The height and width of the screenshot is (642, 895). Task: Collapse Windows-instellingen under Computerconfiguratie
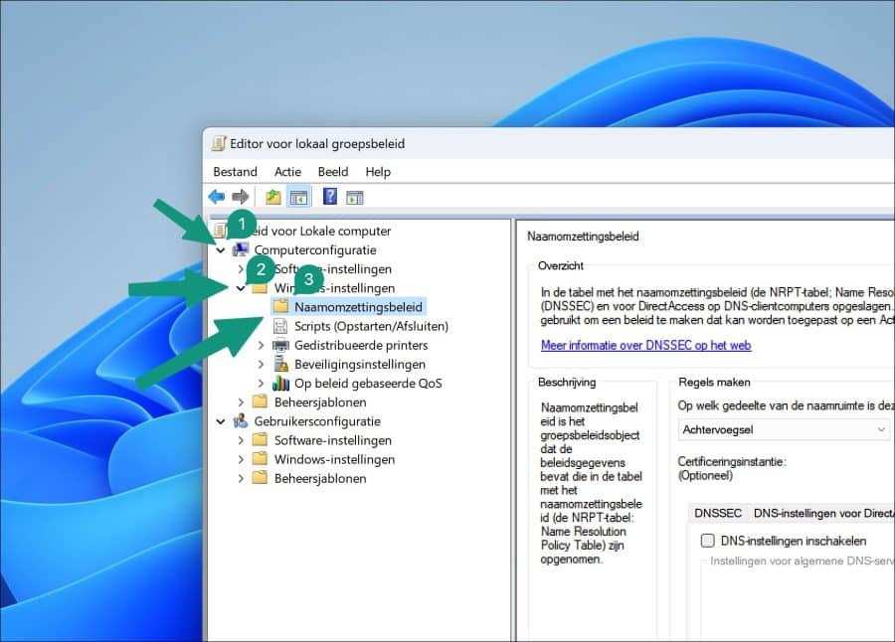pyautogui.click(x=241, y=288)
